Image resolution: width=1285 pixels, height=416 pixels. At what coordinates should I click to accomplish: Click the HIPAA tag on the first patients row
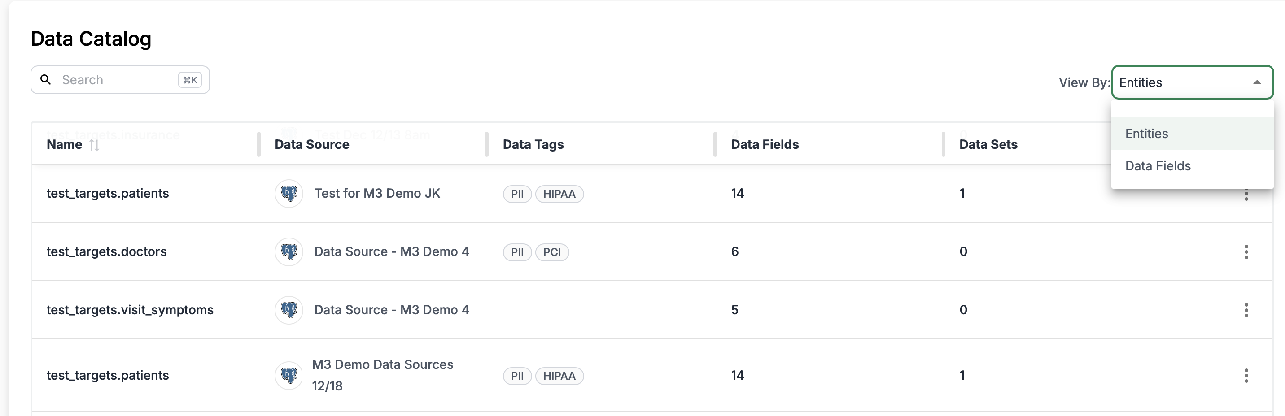pyautogui.click(x=559, y=194)
